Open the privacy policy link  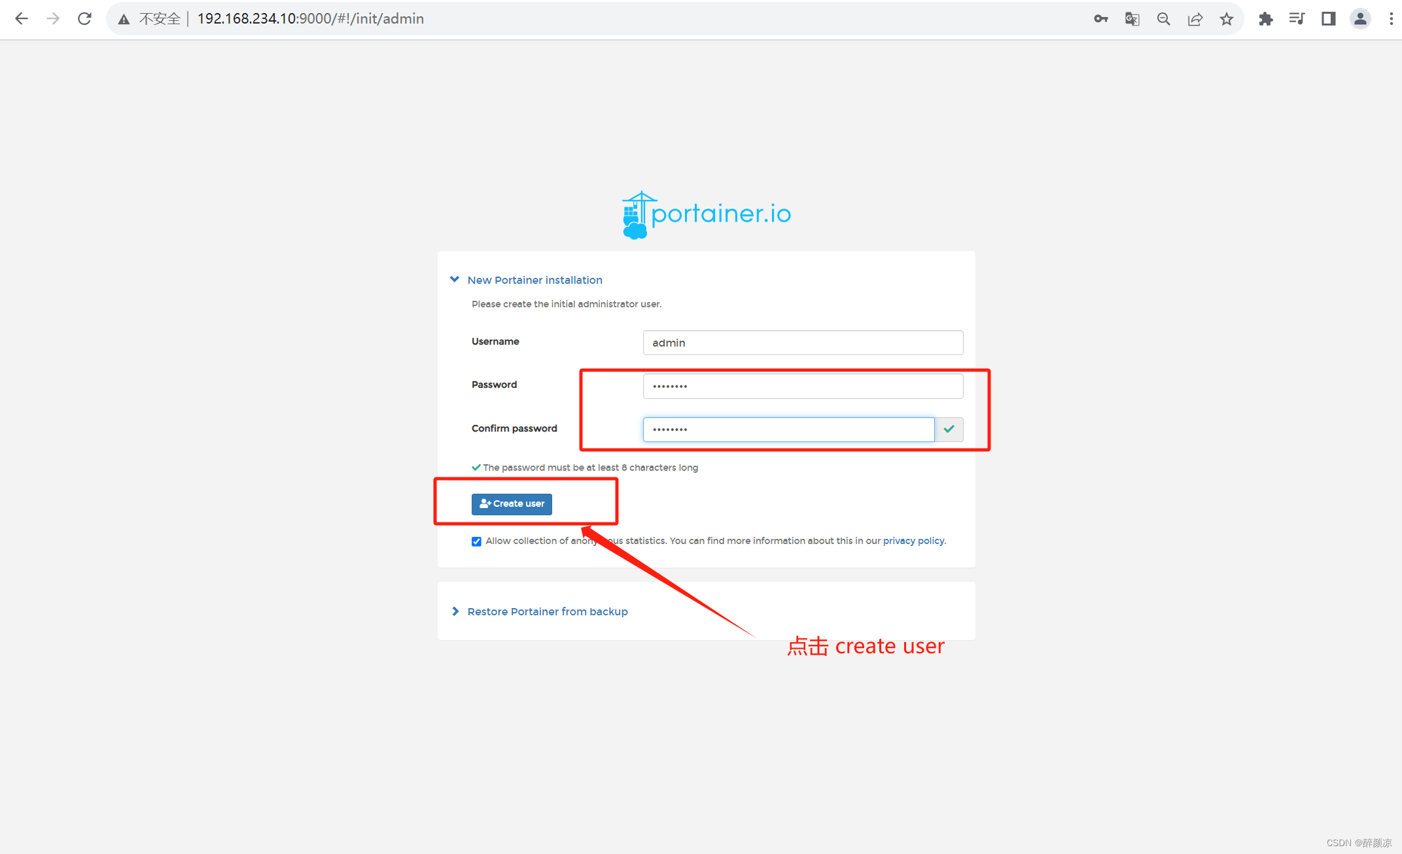[x=912, y=541]
